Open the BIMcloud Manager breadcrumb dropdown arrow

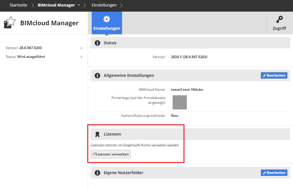pos(79,5)
